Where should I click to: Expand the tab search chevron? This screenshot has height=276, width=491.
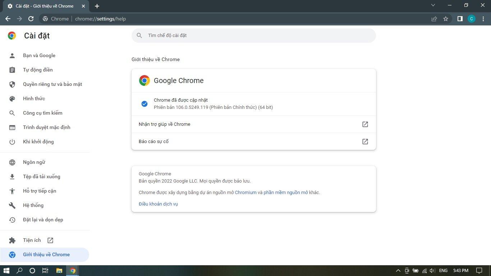tap(433, 5)
